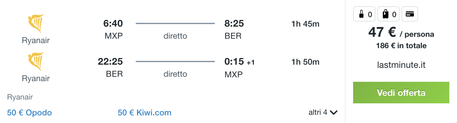Viewport: 457px width, 123px height.
Task: Click the lastminute.it provider name
Action: click(401, 65)
